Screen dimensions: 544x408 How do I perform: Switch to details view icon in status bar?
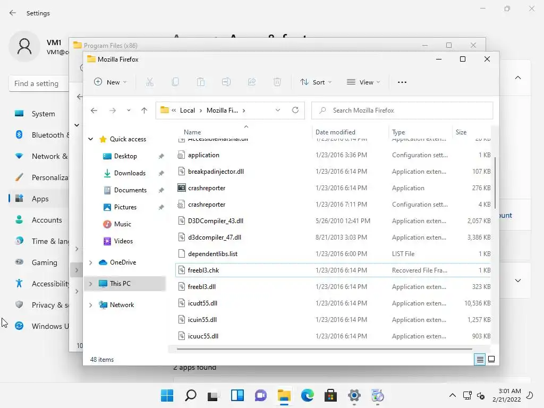pyautogui.click(x=480, y=360)
